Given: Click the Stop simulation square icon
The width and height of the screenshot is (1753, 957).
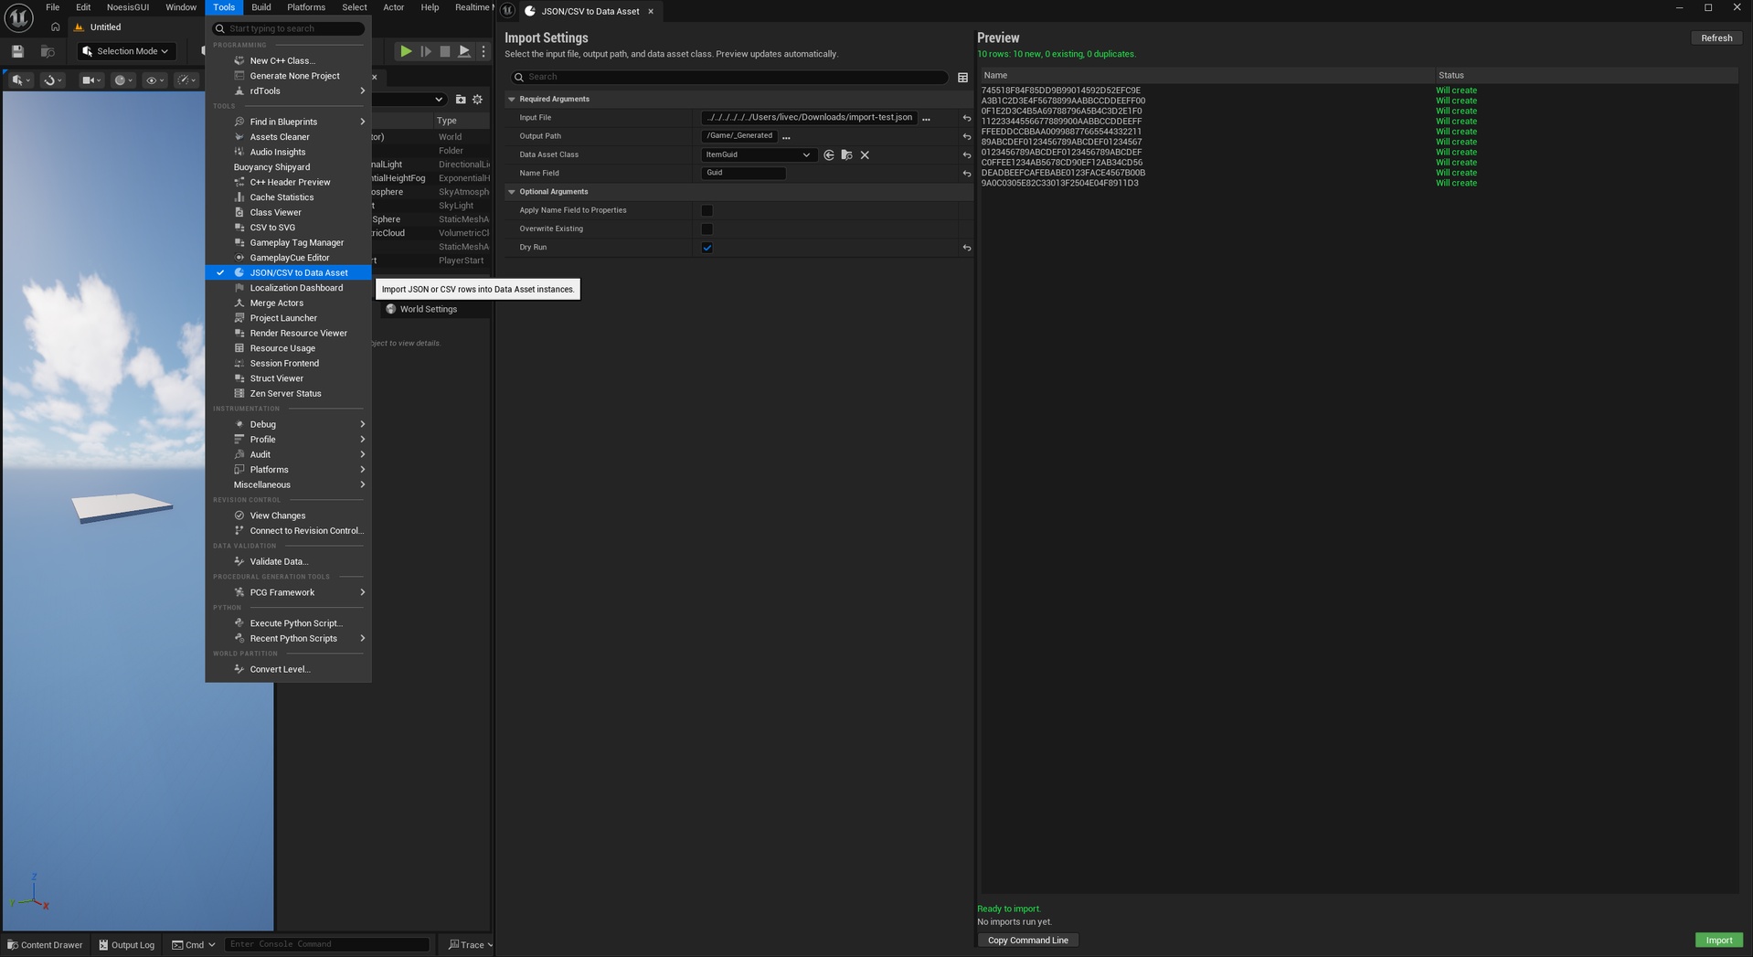Looking at the screenshot, I should 445,51.
